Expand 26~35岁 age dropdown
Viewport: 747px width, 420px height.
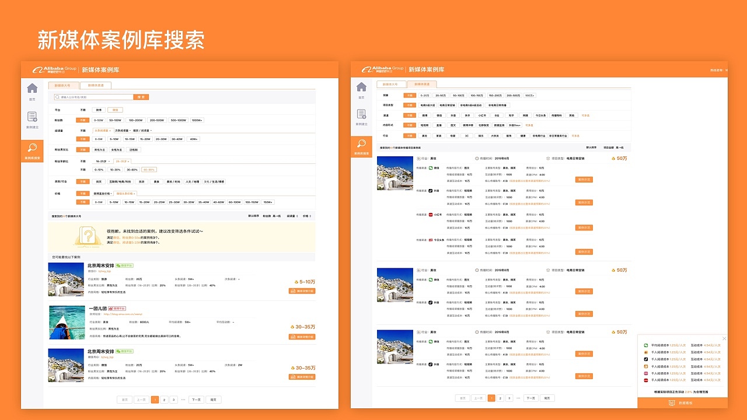122,161
